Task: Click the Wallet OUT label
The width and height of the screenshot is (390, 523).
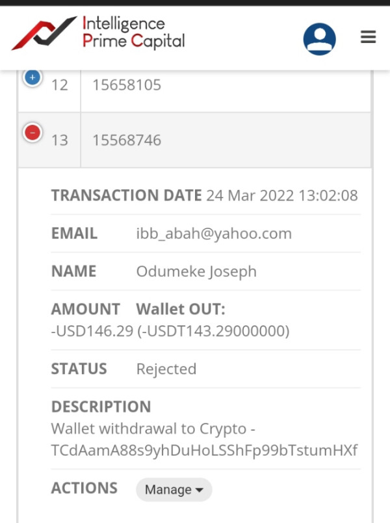Action: coord(181,309)
